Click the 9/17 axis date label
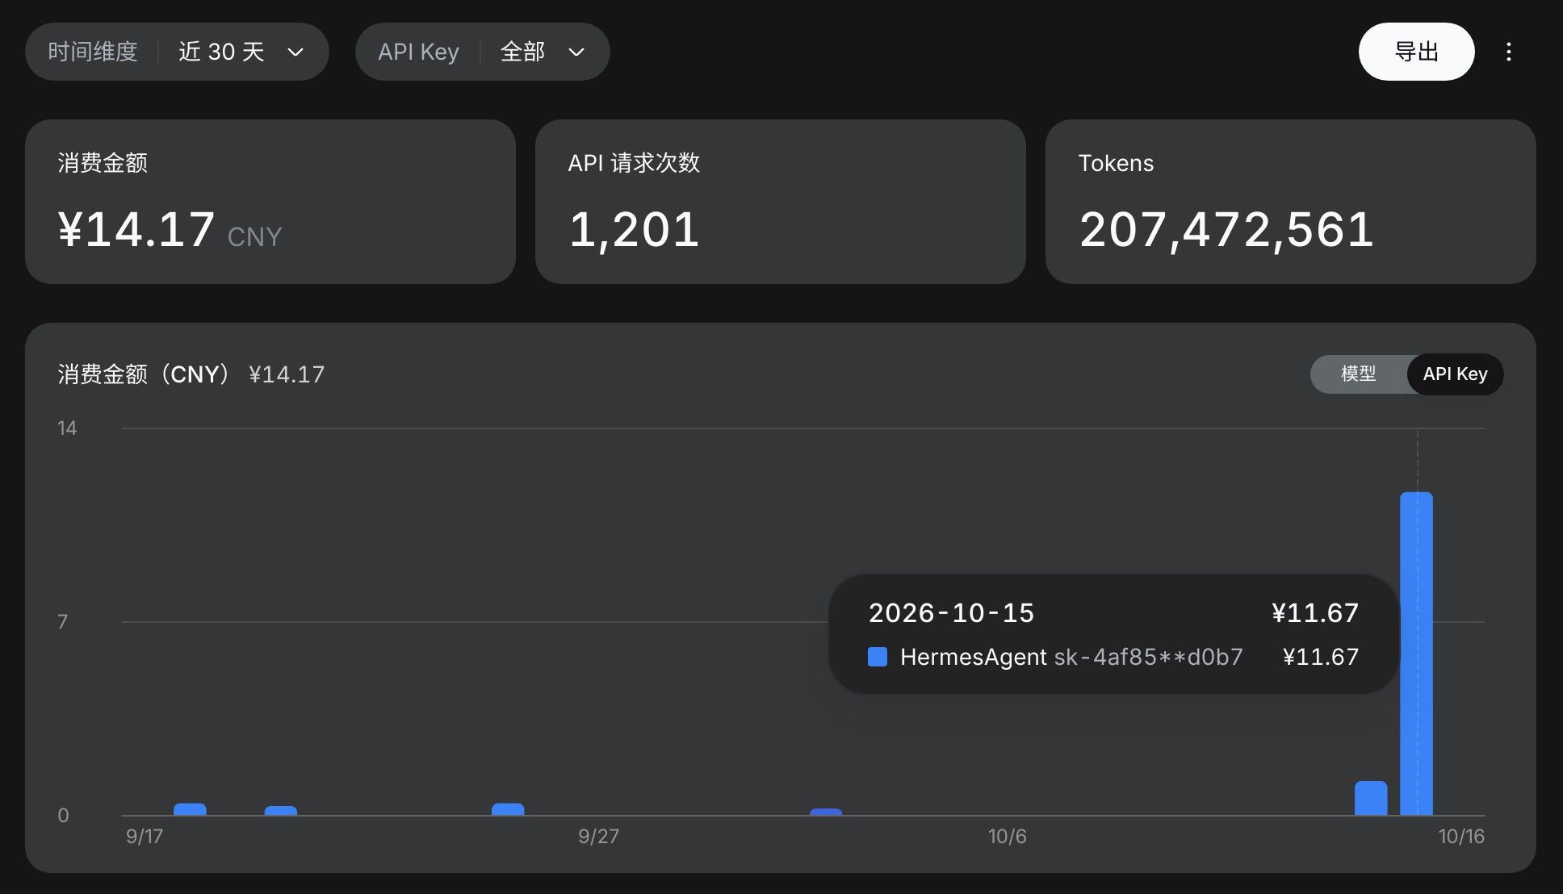Viewport: 1563px width, 894px height. 145,837
